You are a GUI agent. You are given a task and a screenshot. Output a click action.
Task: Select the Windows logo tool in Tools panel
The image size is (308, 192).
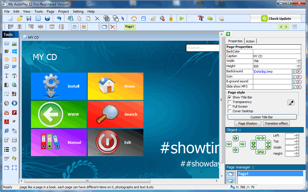(x=14, y=51)
